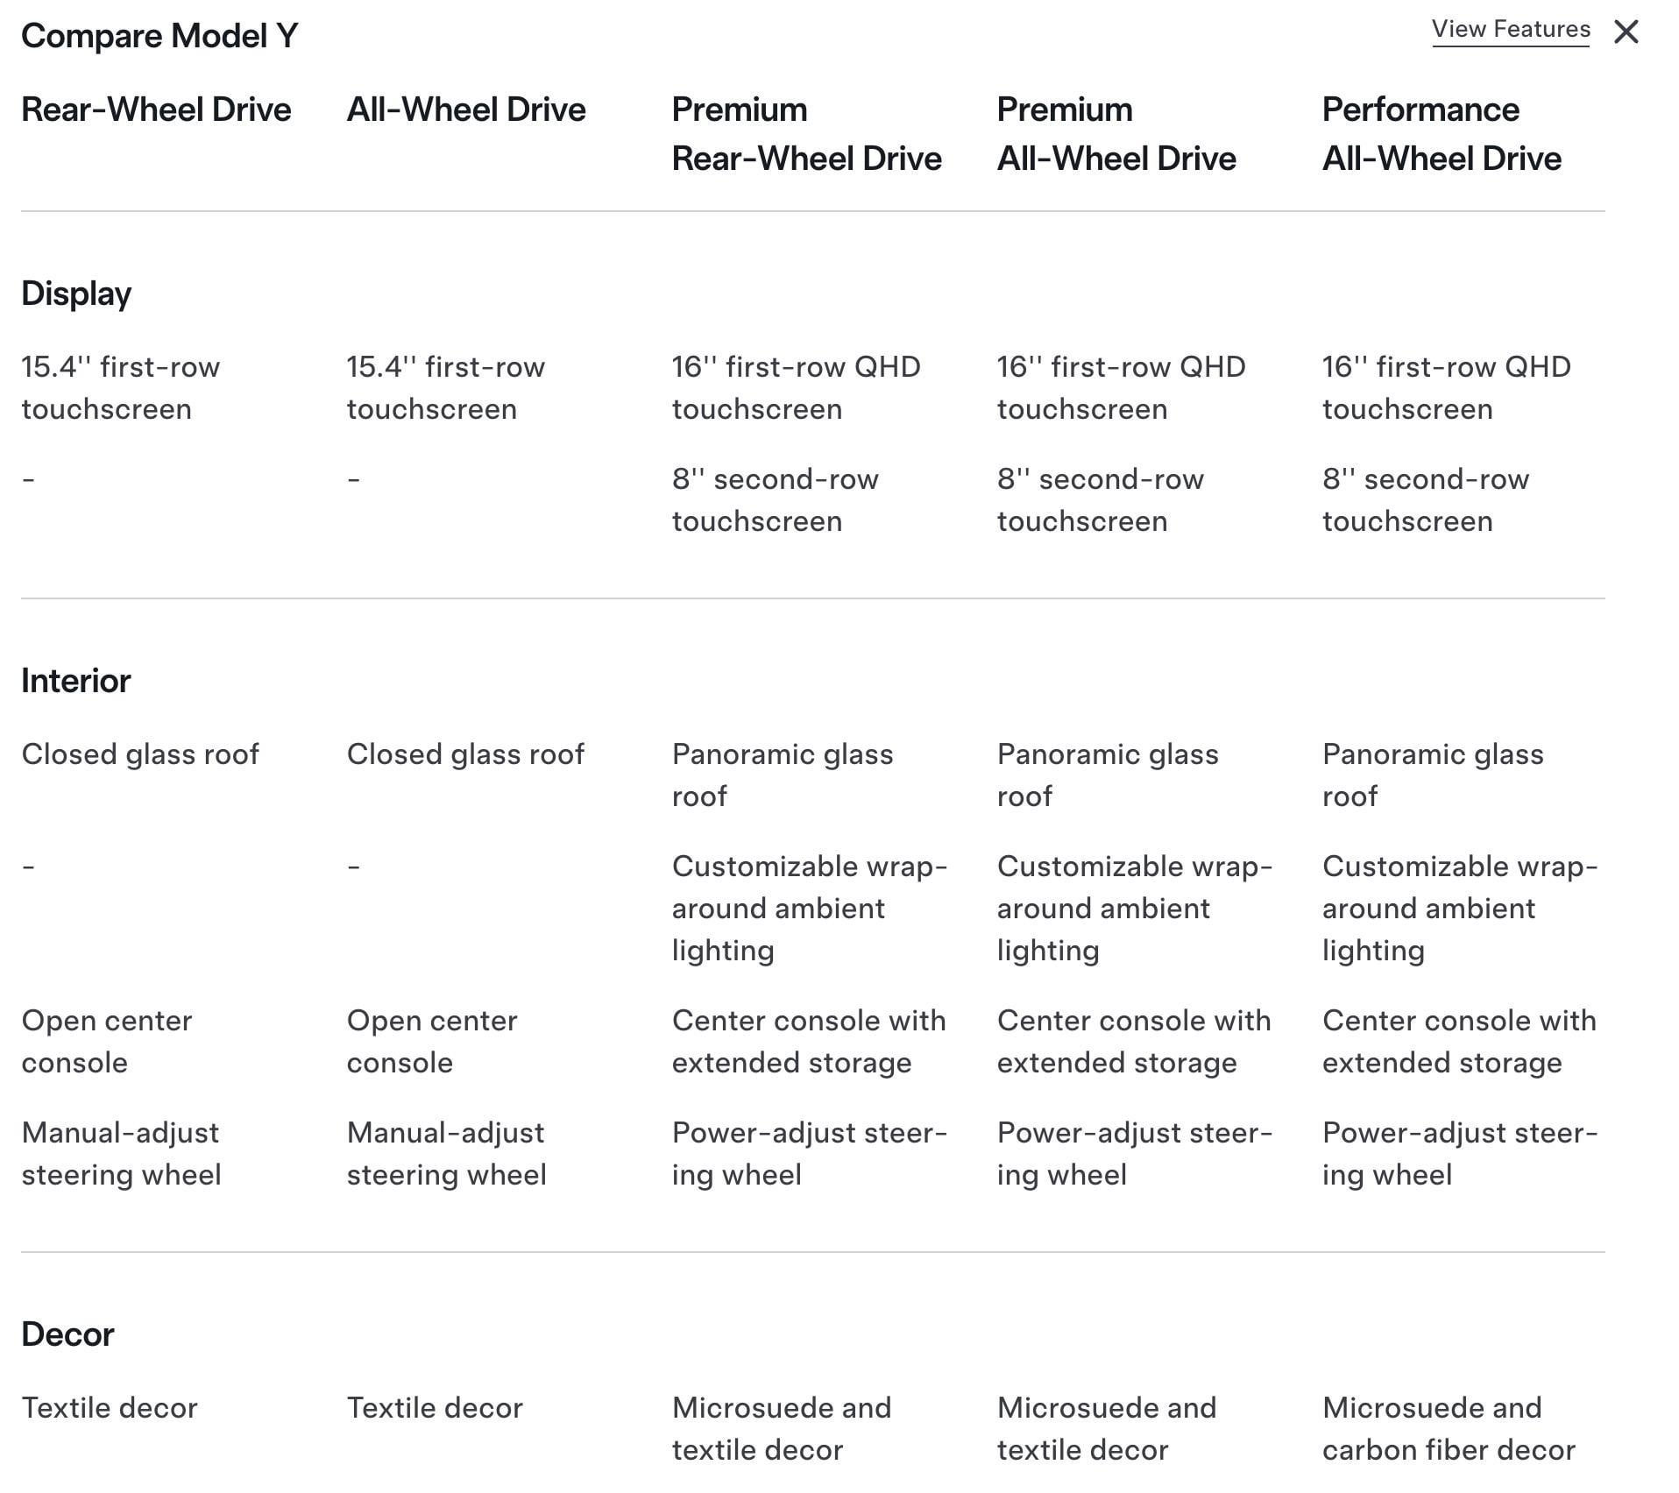The height and width of the screenshot is (1493, 1679).
Task: Open the View Features link
Action: point(1510,30)
